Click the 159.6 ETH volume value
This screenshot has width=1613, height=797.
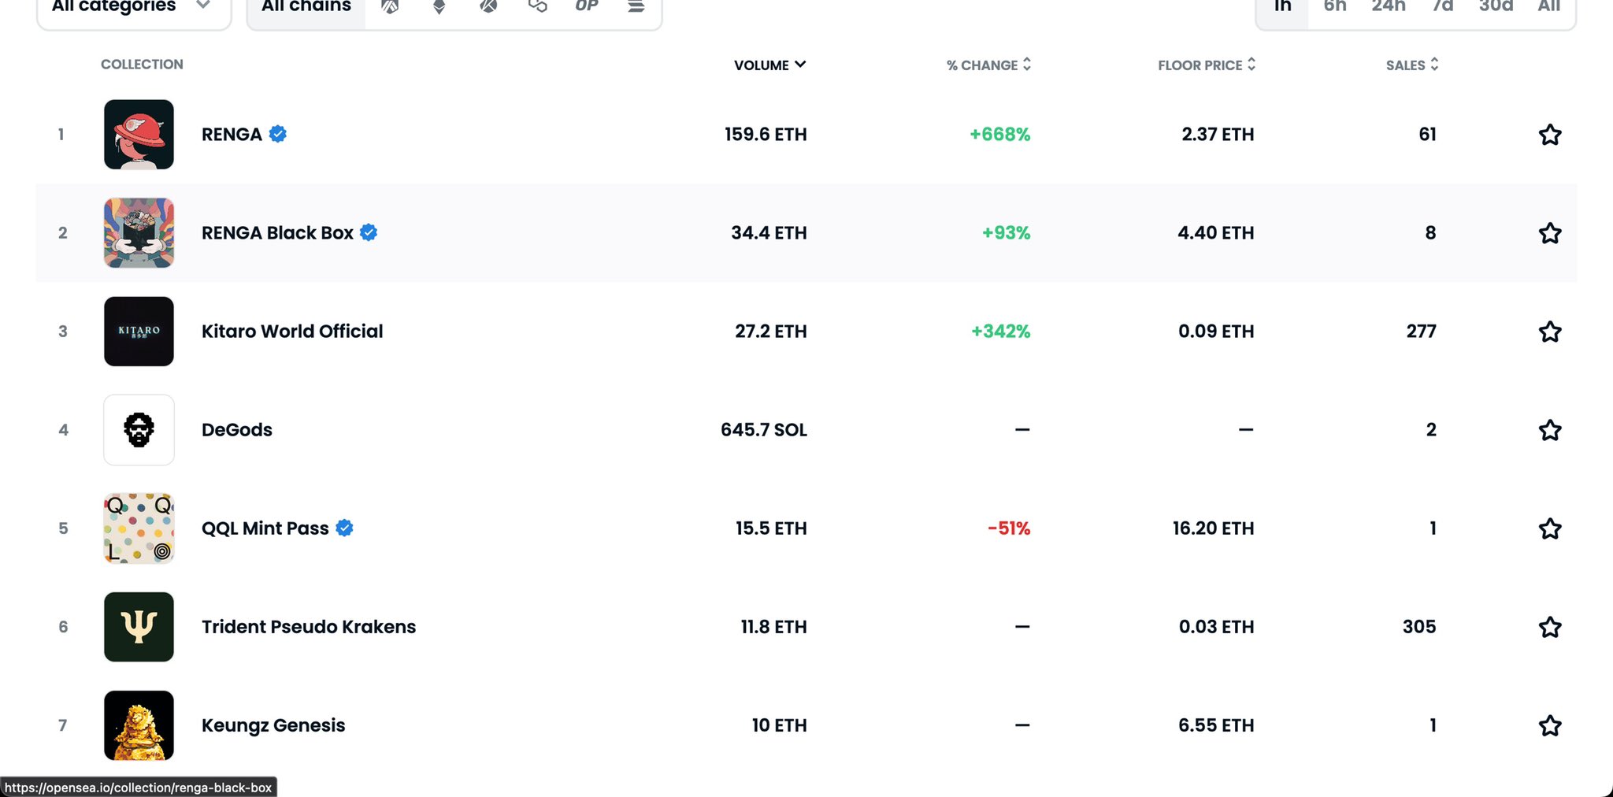766,134
